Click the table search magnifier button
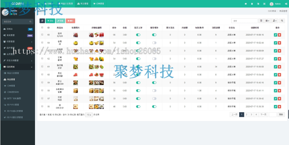Viewport: 289px width, 145px height. [x=282, y=21]
